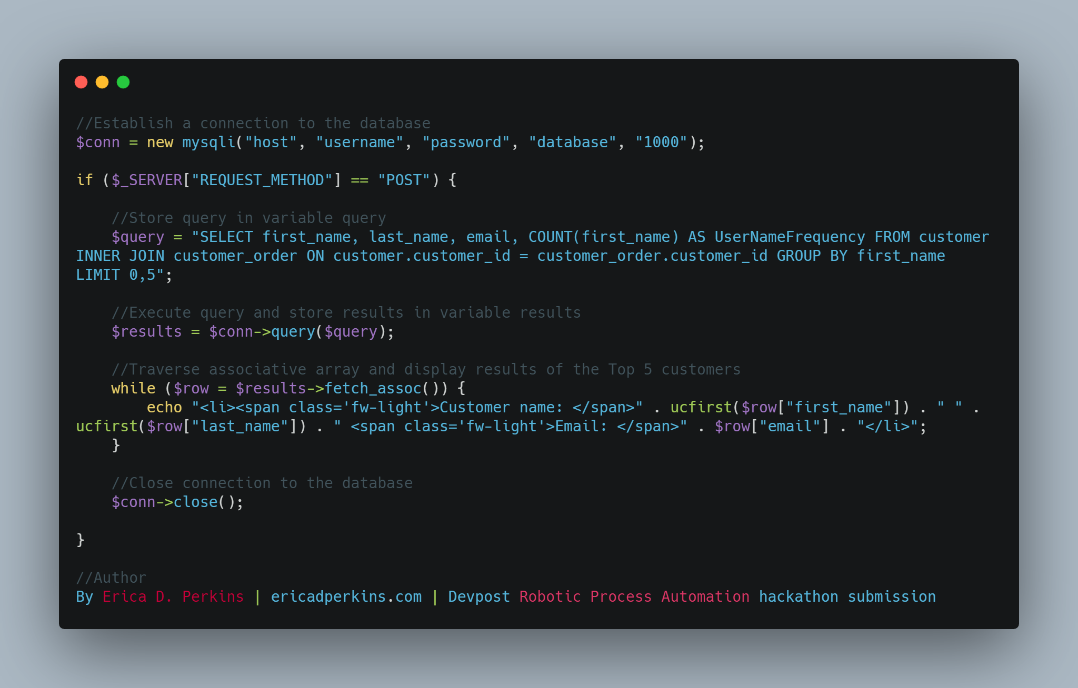
Task: Click the yellow minimize window dot
Action: pyautogui.click(x=102, y=82)
